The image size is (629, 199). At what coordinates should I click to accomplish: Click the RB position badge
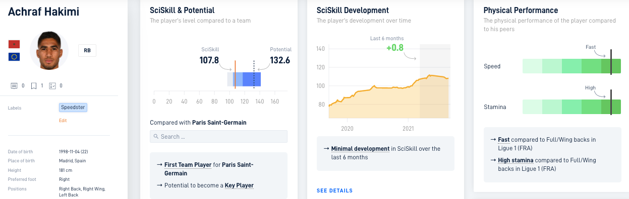coord(87,50)
